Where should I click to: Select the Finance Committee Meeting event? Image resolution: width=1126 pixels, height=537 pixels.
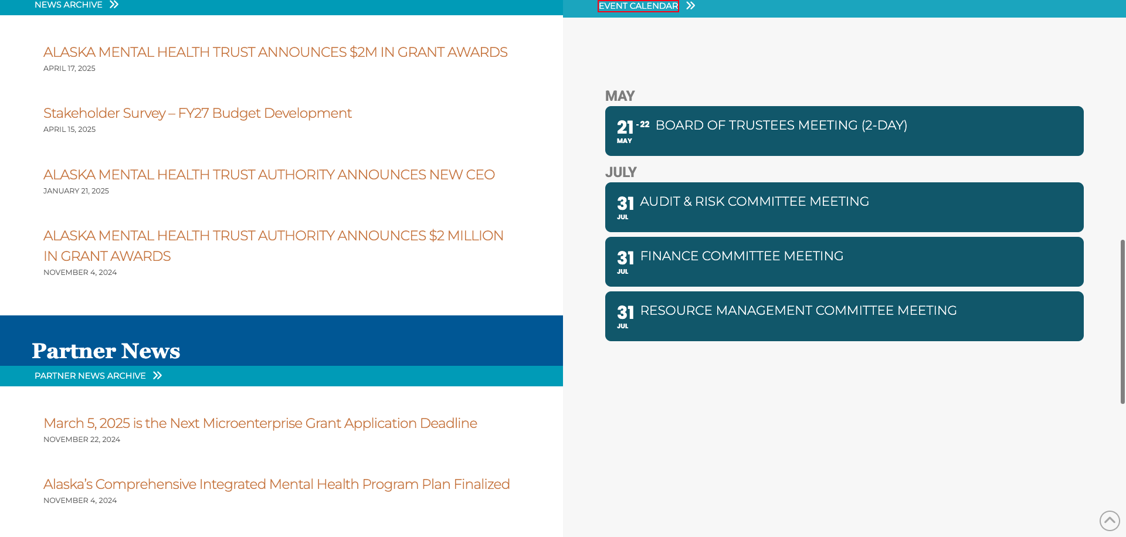pyautogui.click(x=741, y=256)
